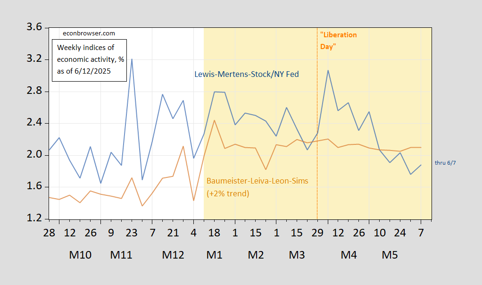Click the orange line's January 18 peak

(x=214, y=120)
